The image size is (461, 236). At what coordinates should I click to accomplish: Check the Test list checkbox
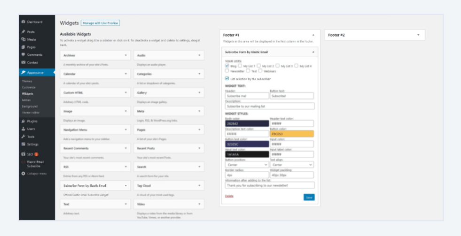coord(248,71)
